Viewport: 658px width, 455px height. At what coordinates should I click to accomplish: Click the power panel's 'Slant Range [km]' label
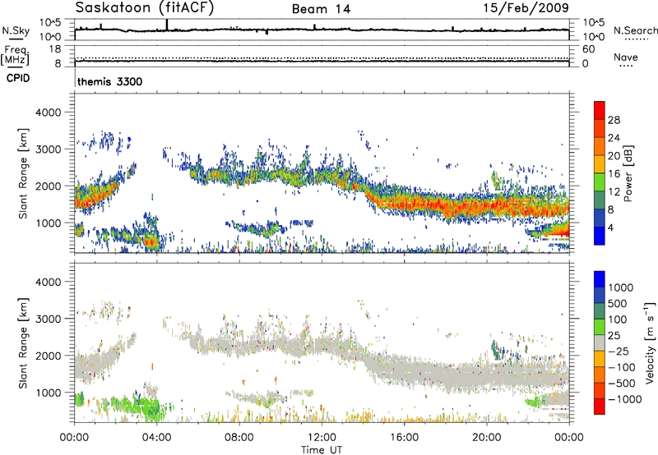click(x=23, y=173)
